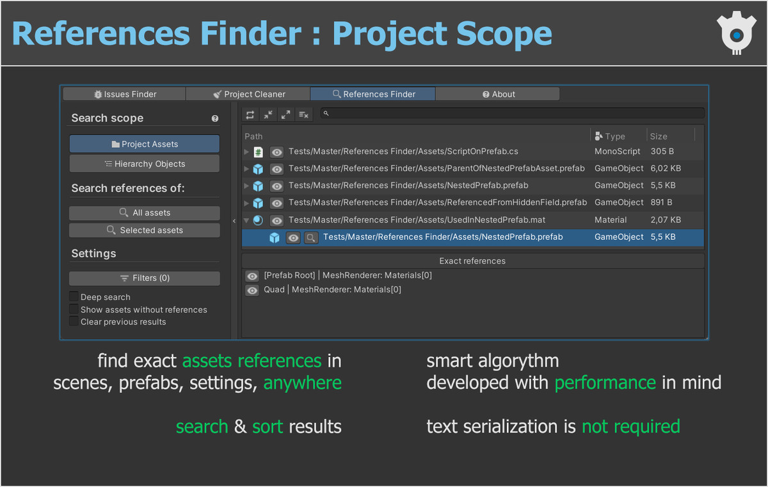Click the magnifier icon on selected NestedPrefab row
The height and width of the screenshot is (487, 768).
click(x=311, y=237)
